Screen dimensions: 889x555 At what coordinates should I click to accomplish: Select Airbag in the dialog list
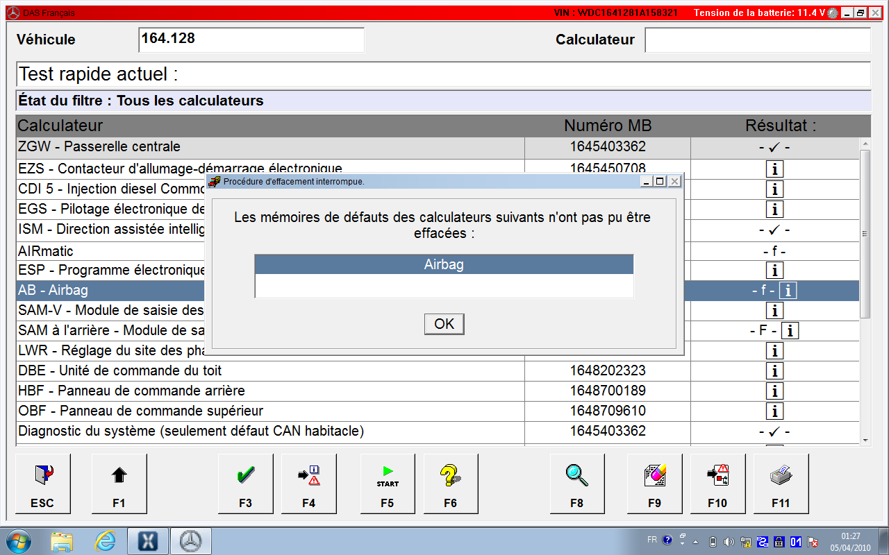pos(444,264)
